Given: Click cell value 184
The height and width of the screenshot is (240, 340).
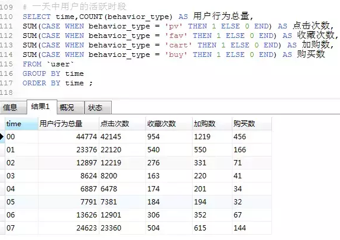Looking at the screenshot, I should (x=154, y=202).
